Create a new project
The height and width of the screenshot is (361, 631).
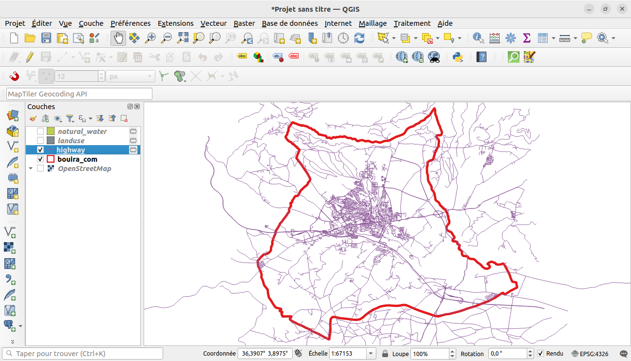[14, 38]
